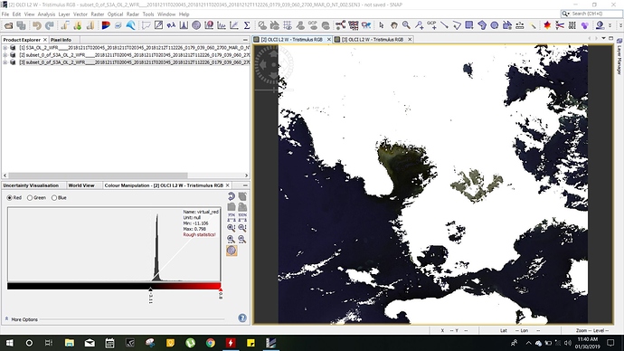Switch to [3] OLCI L2 W Tristimulus tab

coord(373,40)
